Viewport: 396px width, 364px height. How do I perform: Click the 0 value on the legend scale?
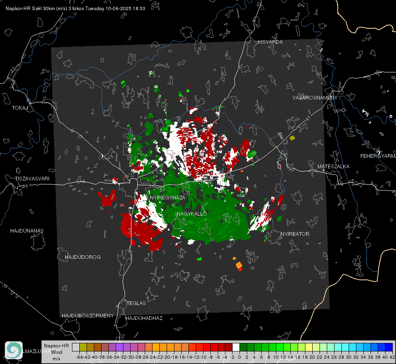point(239,357)
